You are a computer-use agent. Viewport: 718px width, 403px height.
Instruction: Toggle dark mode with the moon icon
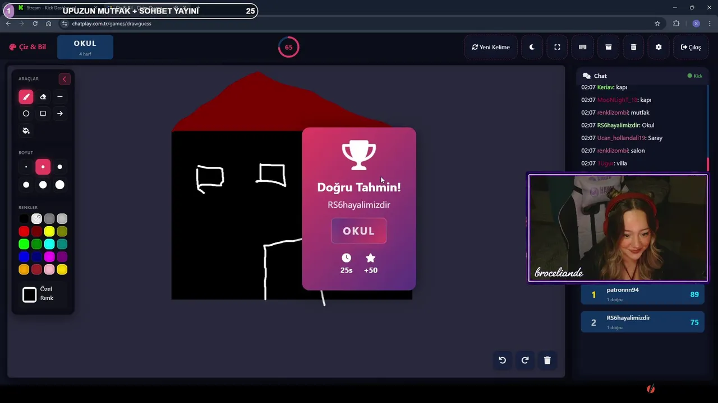pos(532,47)
